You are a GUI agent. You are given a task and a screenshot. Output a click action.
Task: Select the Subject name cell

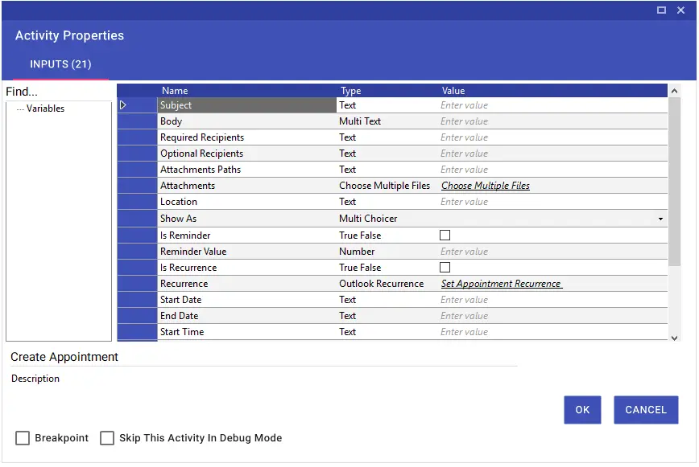pyautogui.click(x=247, y=105)
